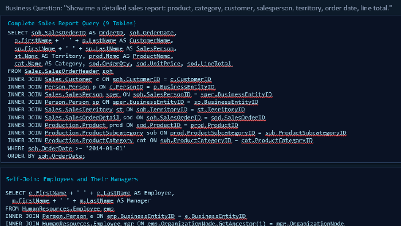The height and width of the screenshot is (226, 401).
Task: Click 'Sales.Customer' in the join line
Action: 68,79
